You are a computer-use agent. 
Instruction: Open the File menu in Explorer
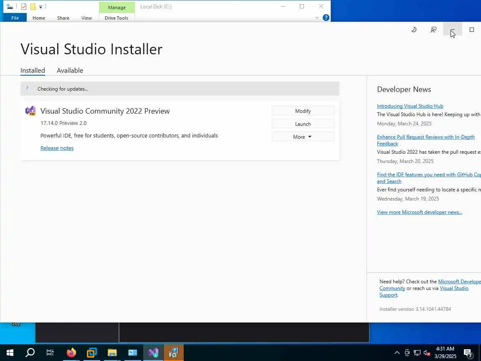(x=15, y=18)
